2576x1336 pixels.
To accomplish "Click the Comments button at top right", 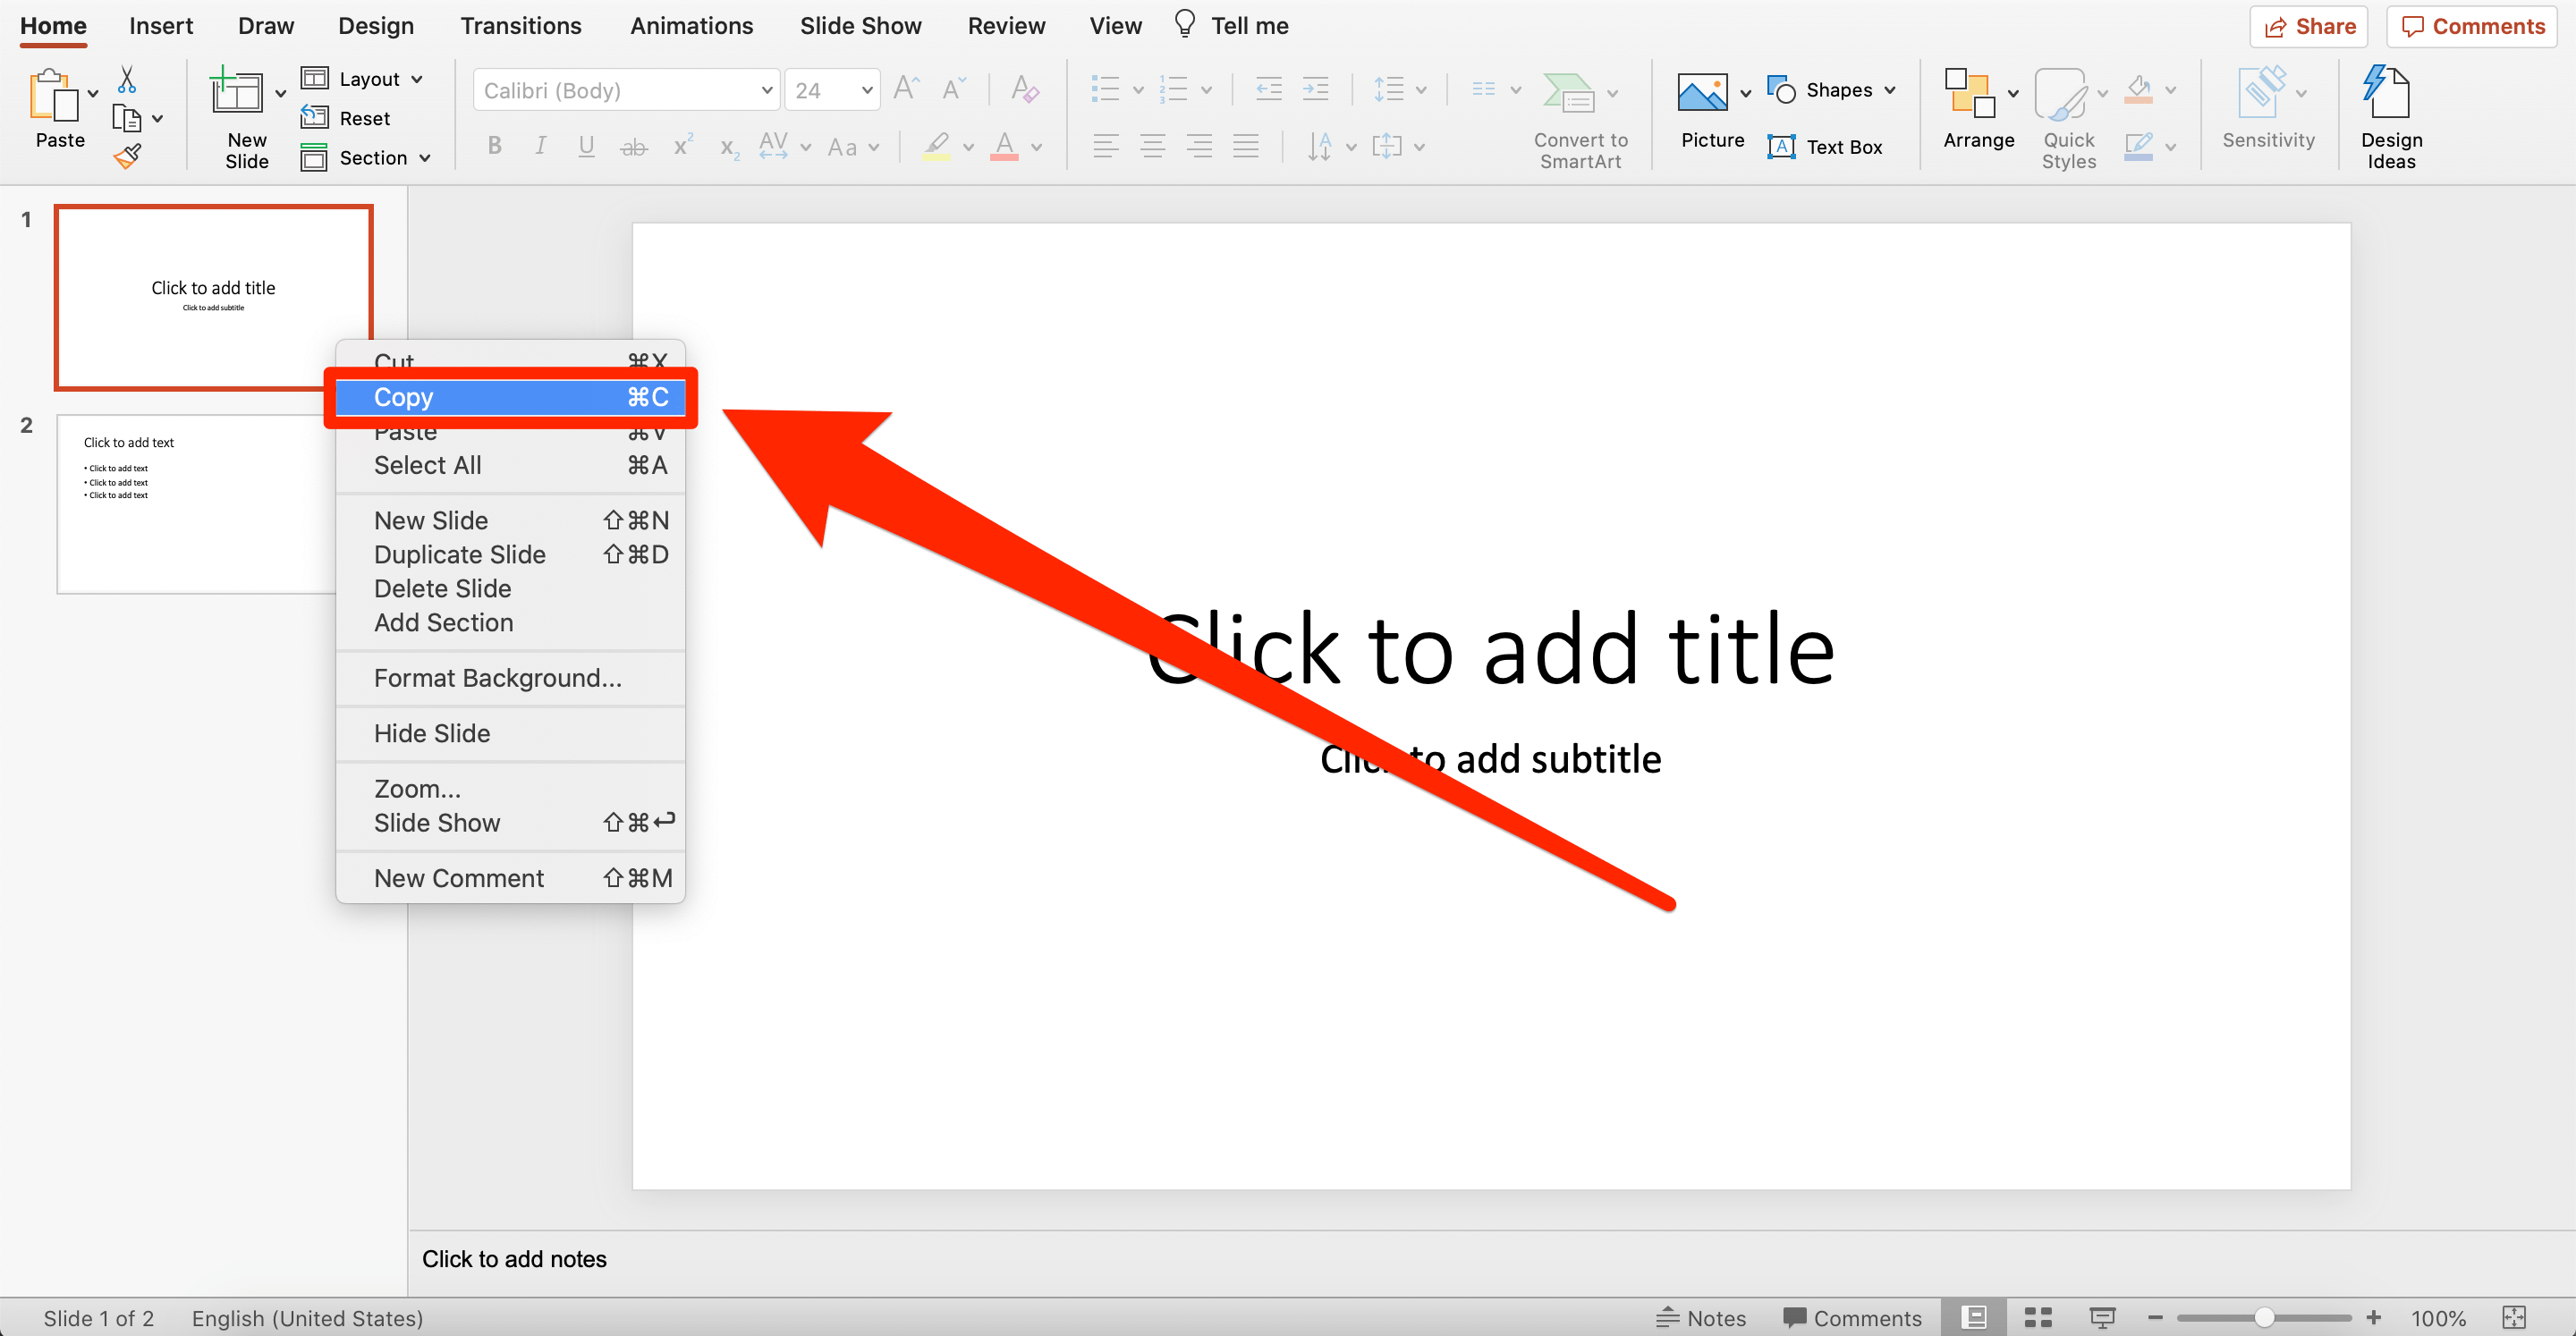I will click(x=2472, y=26).
